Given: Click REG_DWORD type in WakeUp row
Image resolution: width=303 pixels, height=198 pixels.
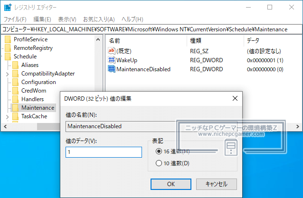Looking at the screenshot, I should pyautogui.click(x=207, y=60).
